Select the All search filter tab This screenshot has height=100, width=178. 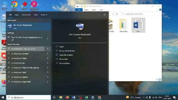10,15
